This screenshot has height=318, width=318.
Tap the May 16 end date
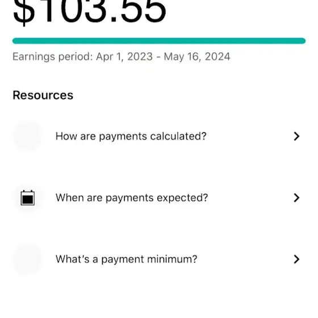[x=182, y=57]
